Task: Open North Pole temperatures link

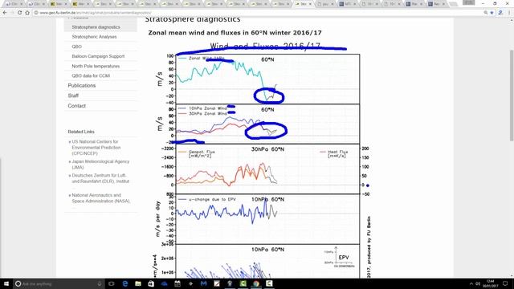Action: [x=96, y=66]
